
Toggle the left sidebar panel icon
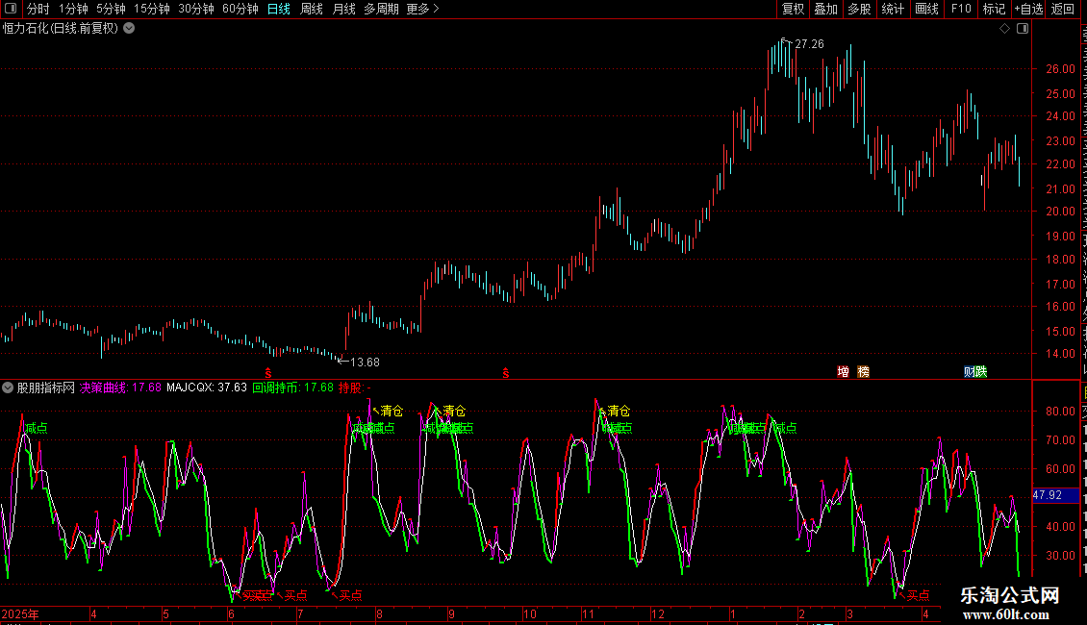pos(11,9)
